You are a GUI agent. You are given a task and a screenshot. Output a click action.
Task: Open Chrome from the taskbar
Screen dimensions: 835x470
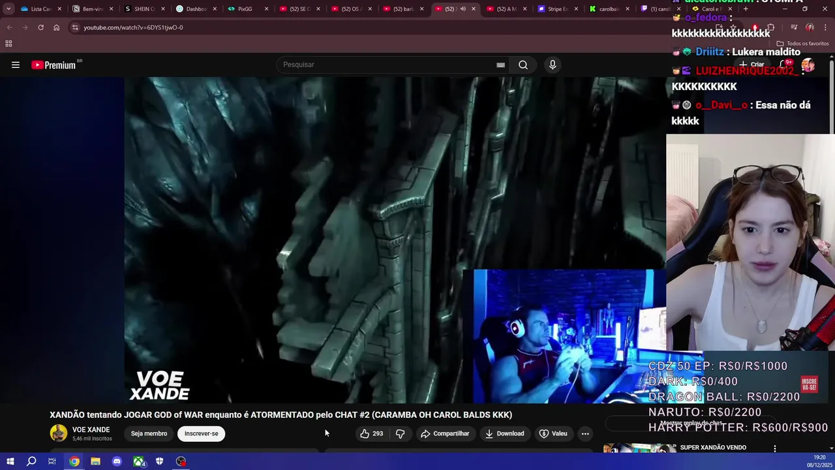[74, 462]
